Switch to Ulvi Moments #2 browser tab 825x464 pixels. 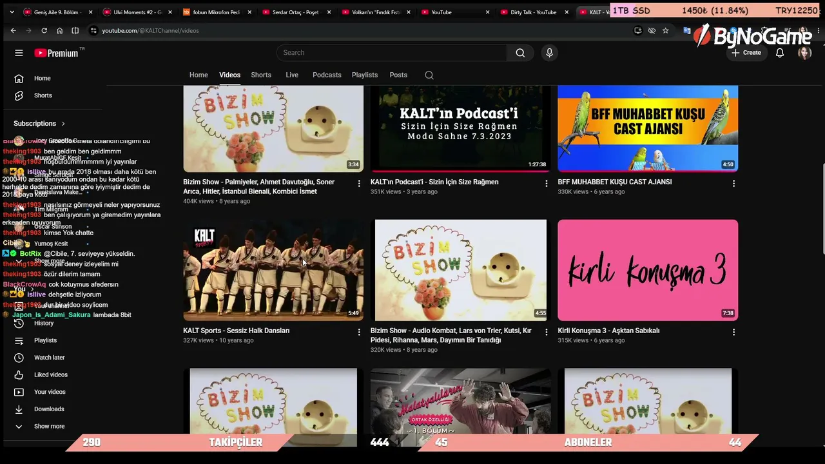(x=137, y=12)
